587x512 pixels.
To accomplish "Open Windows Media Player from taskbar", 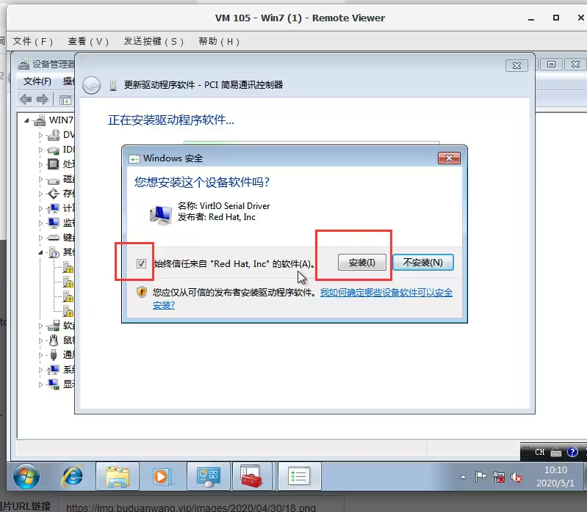I will 162,476.
